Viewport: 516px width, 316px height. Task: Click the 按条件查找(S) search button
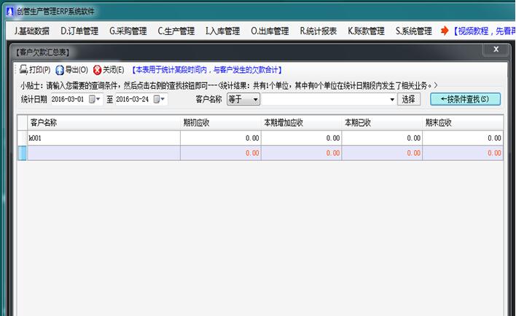(x=465, y=100)
